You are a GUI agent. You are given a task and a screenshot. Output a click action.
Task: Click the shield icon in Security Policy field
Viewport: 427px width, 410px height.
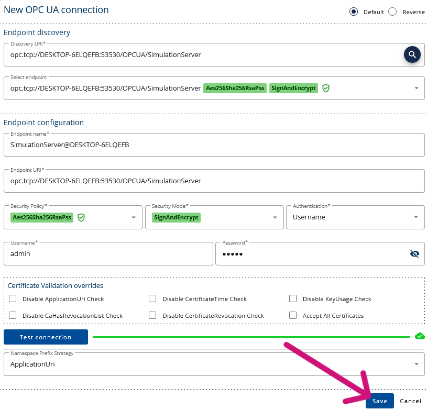81,217
